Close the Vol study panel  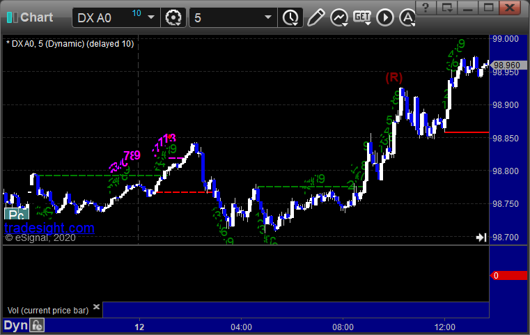96,306
